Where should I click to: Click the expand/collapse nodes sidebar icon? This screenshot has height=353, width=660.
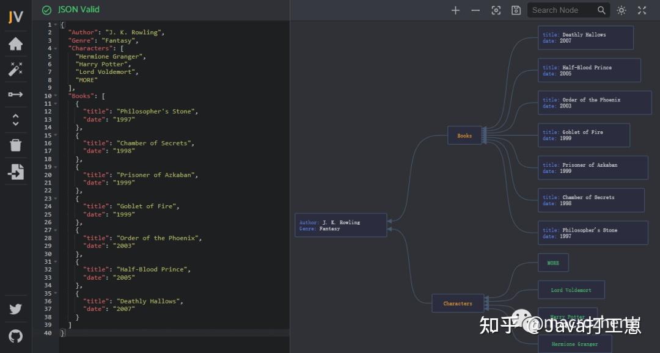tap(15, 120)
